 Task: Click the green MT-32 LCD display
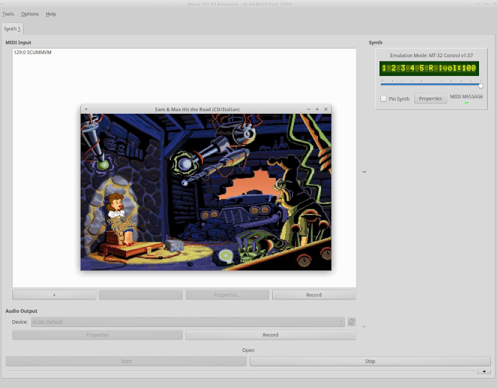(429, 68)
